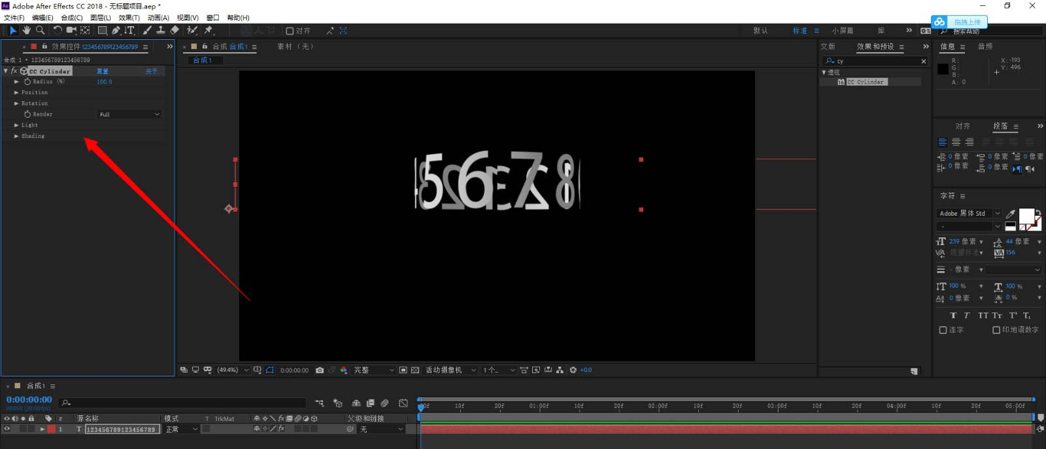The height and width of the screenshot is (449, 1046).
Task: Choose the Pen tool
Action: (x=116, y=30)
